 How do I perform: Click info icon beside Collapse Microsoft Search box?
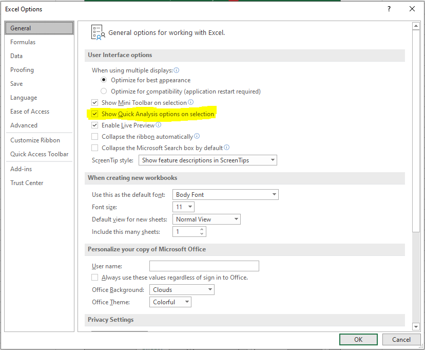227,148
